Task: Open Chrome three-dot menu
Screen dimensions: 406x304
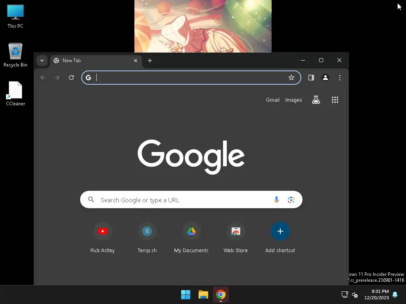Action: coord(340,78)
